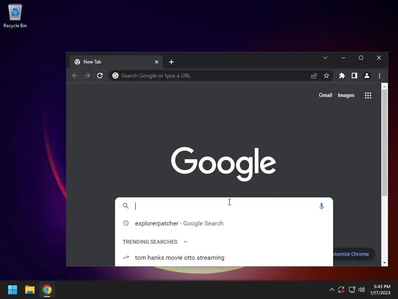
Task: Open the volume speaker tray icon
Action: point(361,290)
